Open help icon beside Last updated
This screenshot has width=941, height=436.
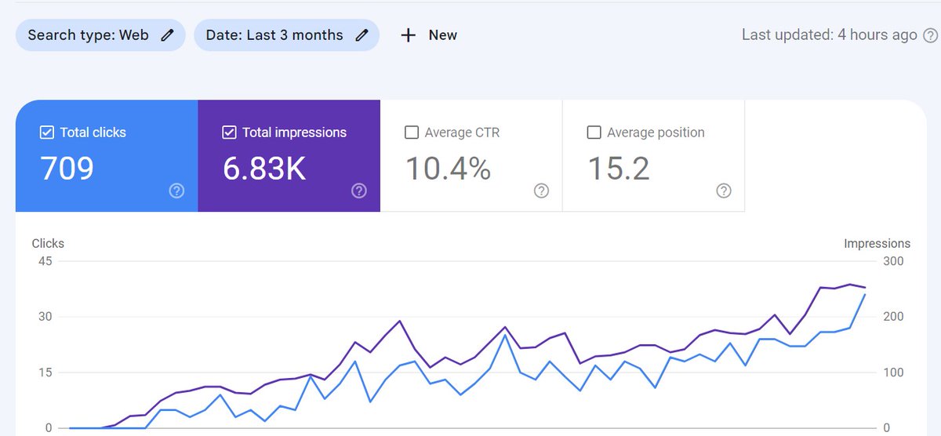coord(930,35)
